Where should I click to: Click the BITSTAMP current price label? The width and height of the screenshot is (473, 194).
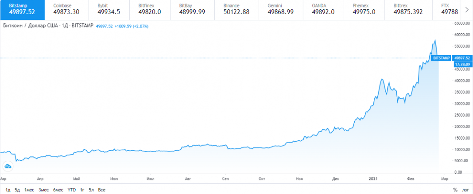[442, 58]
